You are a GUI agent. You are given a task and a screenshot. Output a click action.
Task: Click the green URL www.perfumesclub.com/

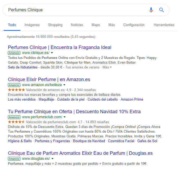coord(42,117)
